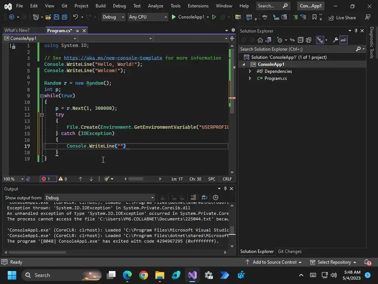This screenshot has height=284, width=378.
Task: Open the ConsoleApp1 project navigation dropdown
Action: 40,38
